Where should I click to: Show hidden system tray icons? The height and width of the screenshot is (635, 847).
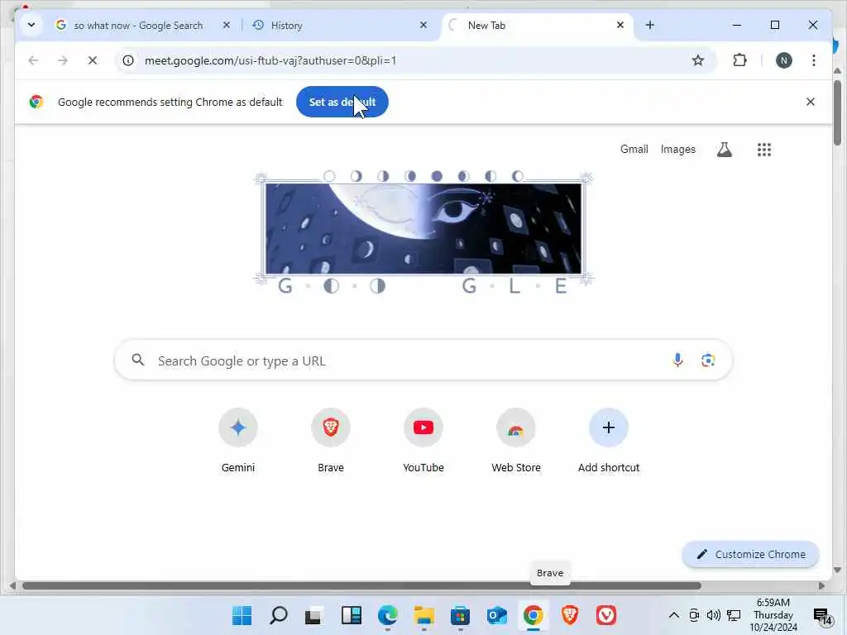click(673, 615)
